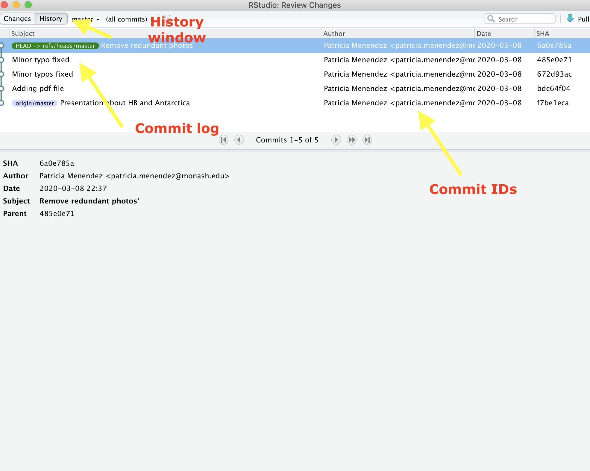Go to previous page of commits
This screenshot has width=590, height=471.
click(x=239, y=140)
